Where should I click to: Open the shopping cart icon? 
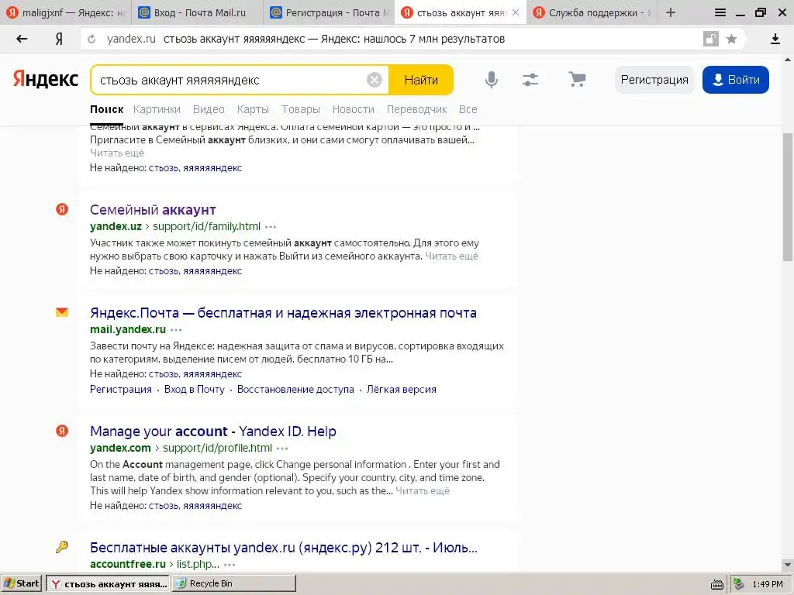(577, 80)
